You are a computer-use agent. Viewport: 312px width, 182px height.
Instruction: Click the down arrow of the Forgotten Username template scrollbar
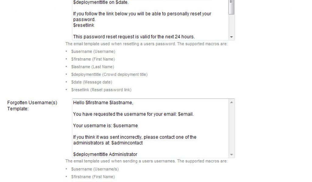(x=232, y=155)
